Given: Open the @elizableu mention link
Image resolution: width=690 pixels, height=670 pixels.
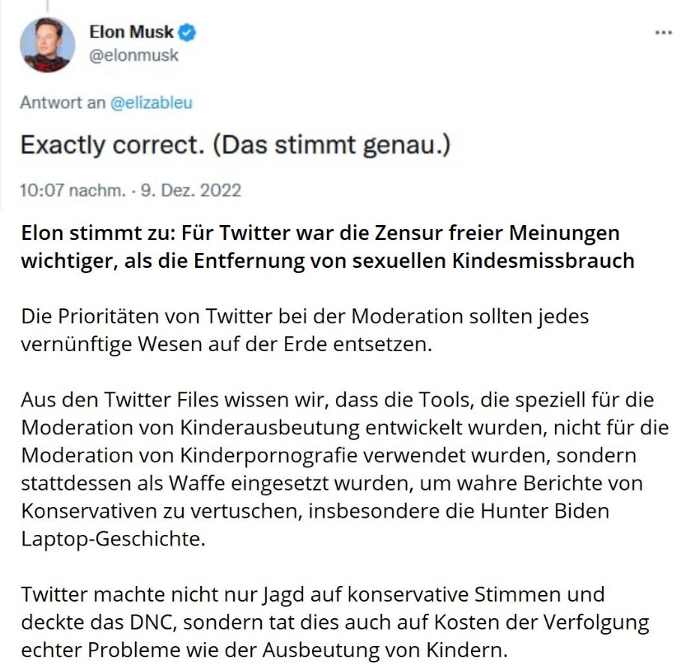Looking at the screenshot, I should click(x=151, y=103).
